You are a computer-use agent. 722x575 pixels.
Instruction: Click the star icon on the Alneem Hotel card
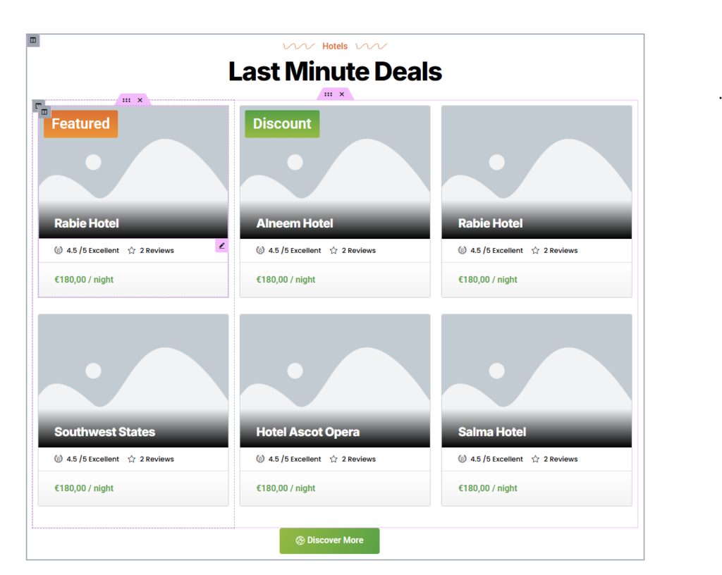(334, 250)
